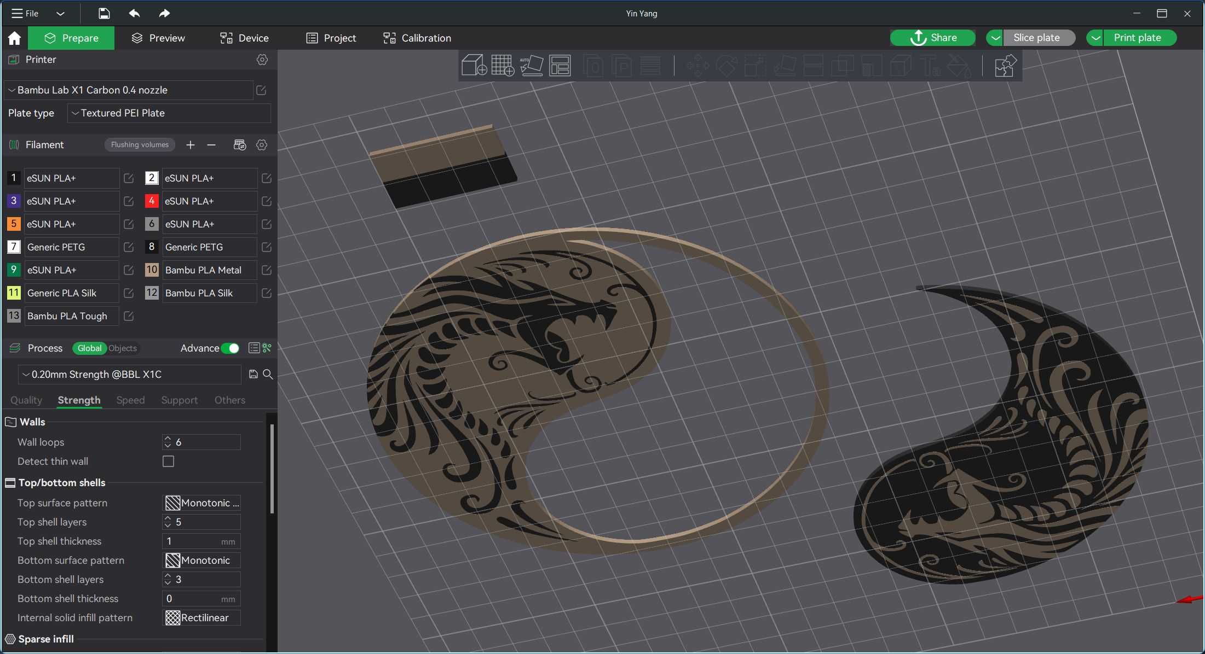This screenshot has width=1205, height=654.
Task: Open the Print plate options arrow
Action: tap(1095, 38)
